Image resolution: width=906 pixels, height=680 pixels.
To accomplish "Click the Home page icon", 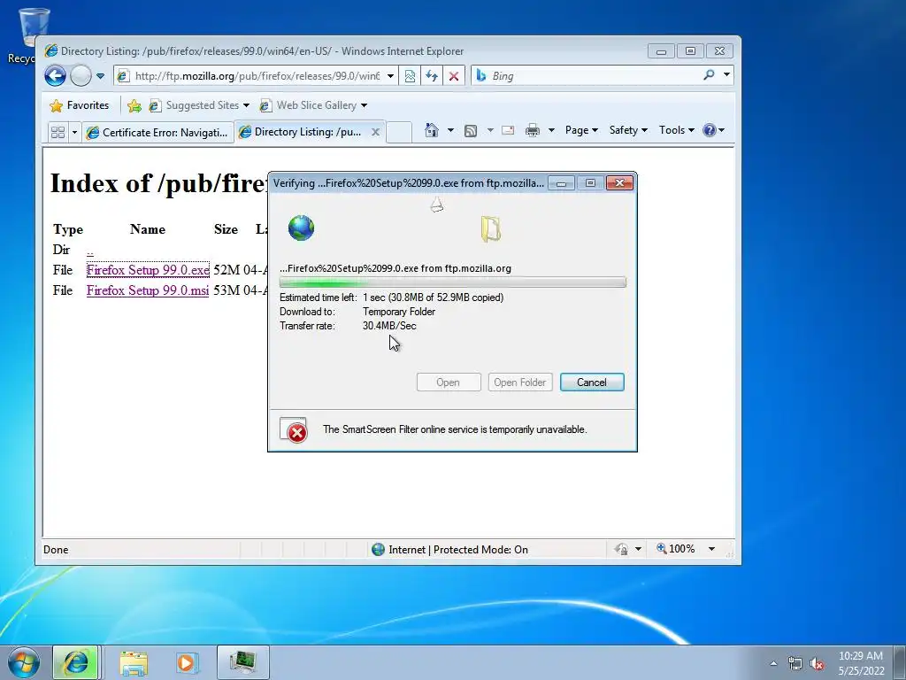I will (432, 130).
